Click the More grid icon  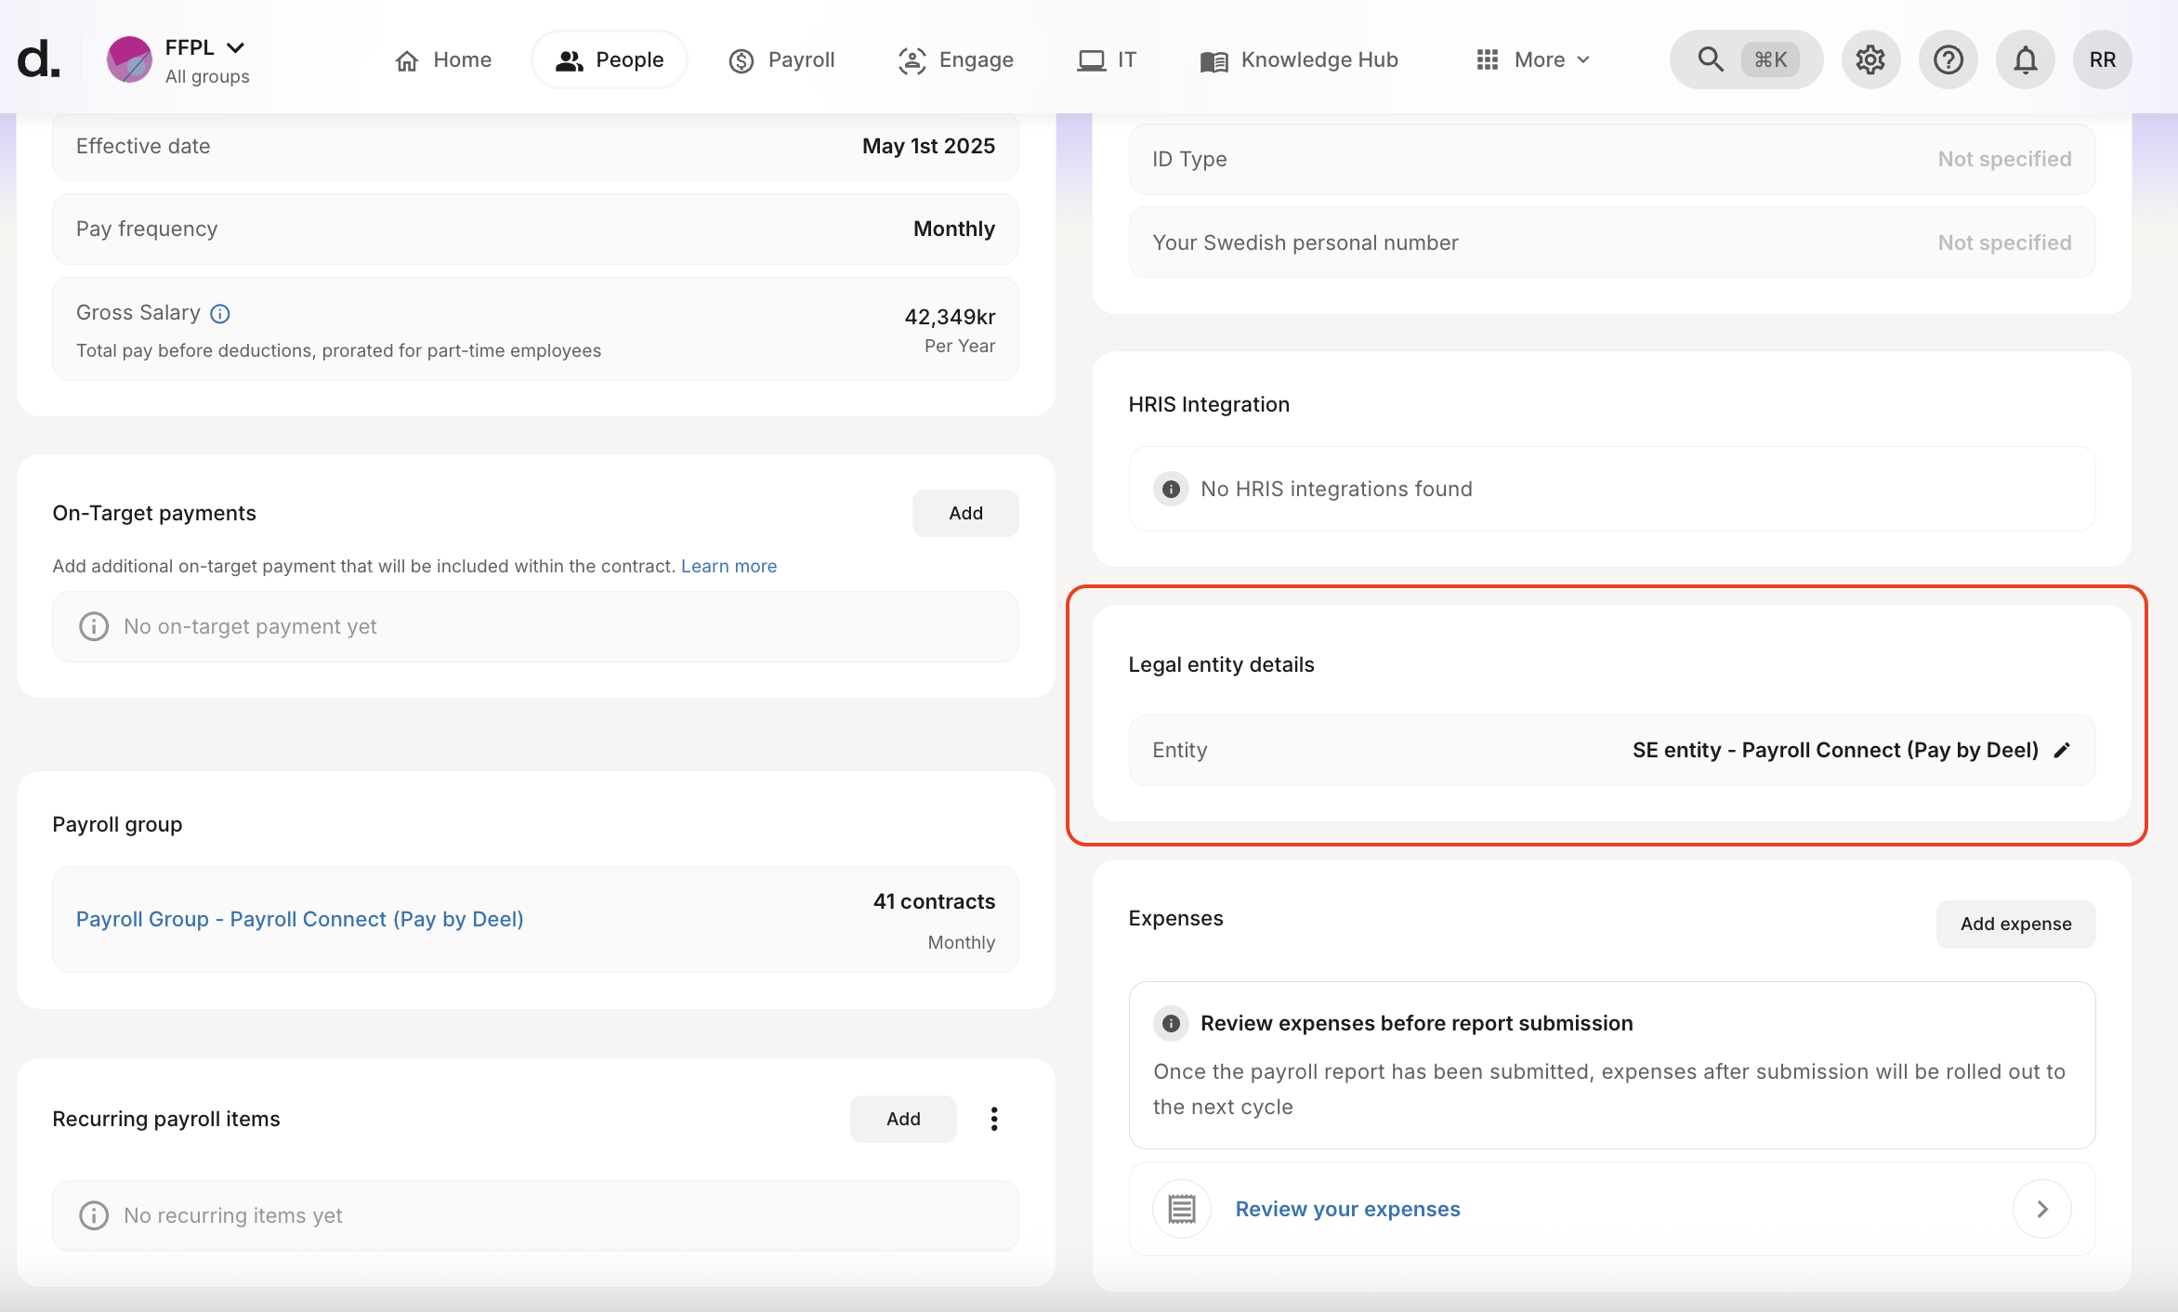[x=1488, y=59]
